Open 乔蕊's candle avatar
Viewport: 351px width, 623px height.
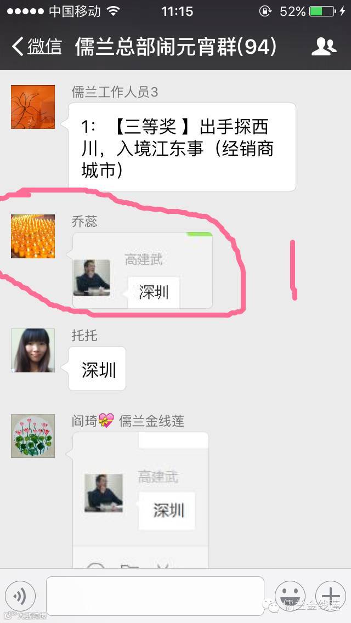coord(33,236)
